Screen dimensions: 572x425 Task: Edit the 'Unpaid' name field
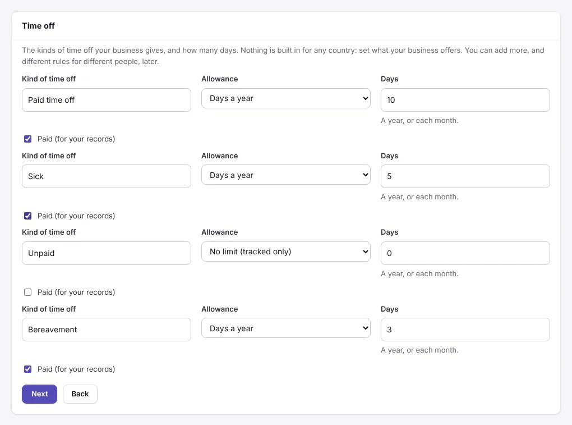point(107,253)
